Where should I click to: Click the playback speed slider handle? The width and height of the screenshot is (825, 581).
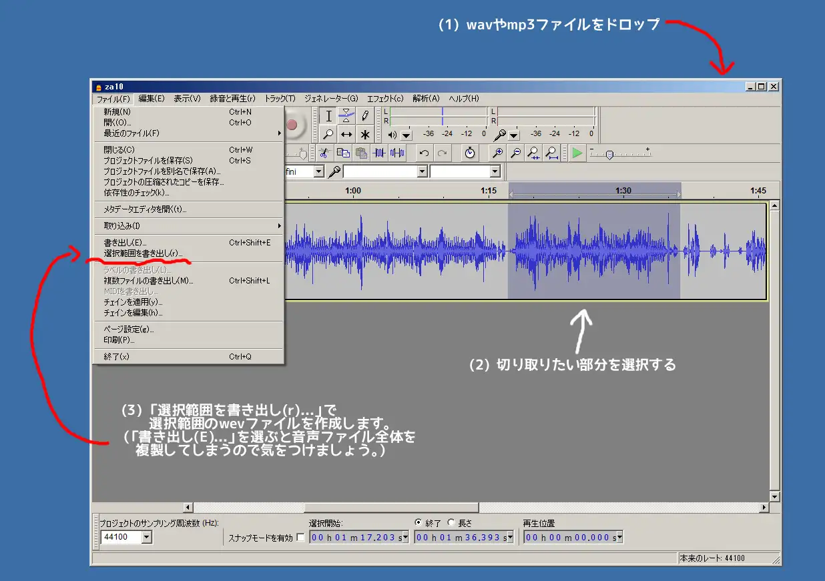click(x=609, y=154)
